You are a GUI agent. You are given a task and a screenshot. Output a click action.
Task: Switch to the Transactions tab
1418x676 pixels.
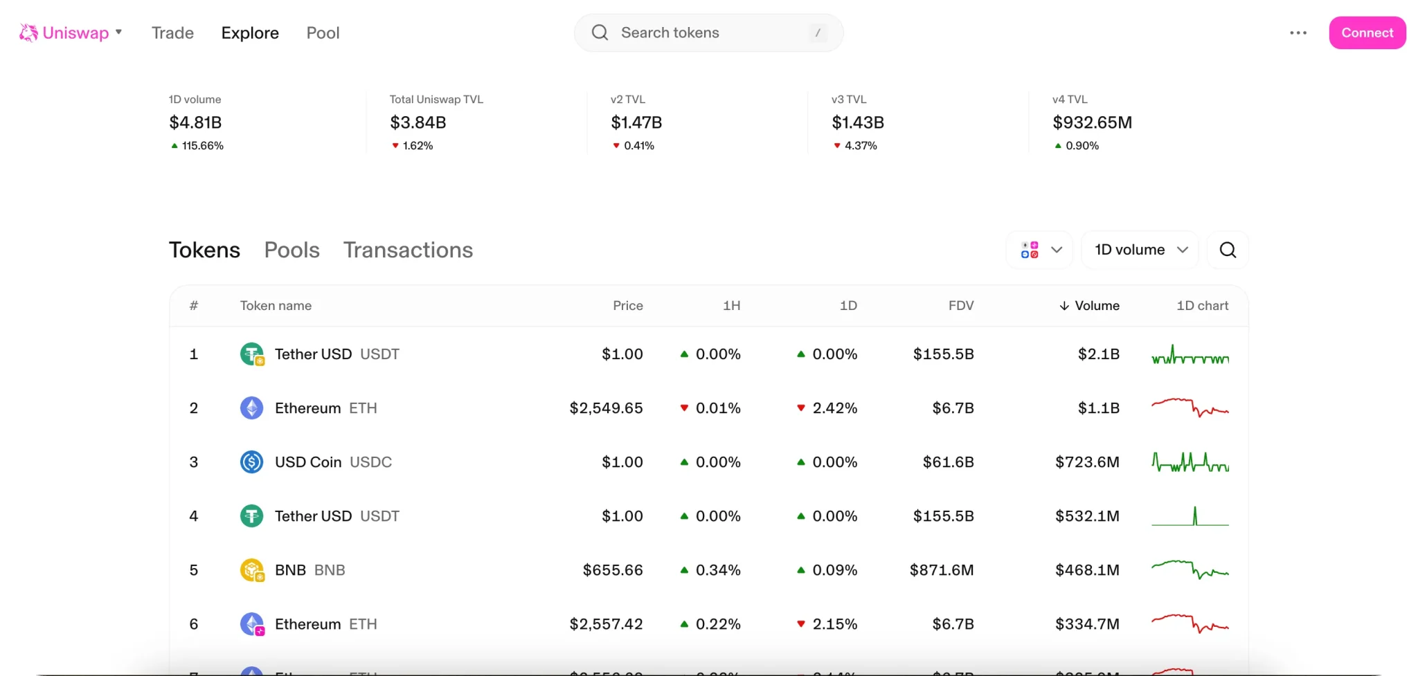point(408,250)
